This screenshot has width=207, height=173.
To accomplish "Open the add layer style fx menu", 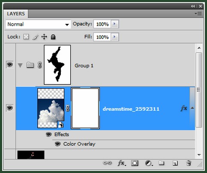I will point(122,163).
